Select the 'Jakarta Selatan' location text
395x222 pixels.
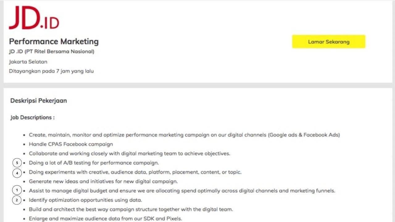click(x=28, y=62)
